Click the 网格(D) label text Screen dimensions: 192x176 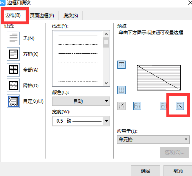tap(31, 85)
